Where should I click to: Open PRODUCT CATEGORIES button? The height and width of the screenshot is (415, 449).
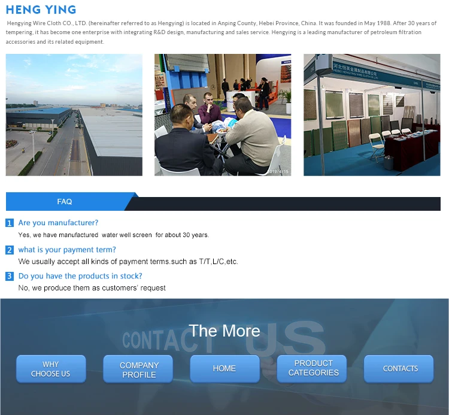(x=312, y=369)
